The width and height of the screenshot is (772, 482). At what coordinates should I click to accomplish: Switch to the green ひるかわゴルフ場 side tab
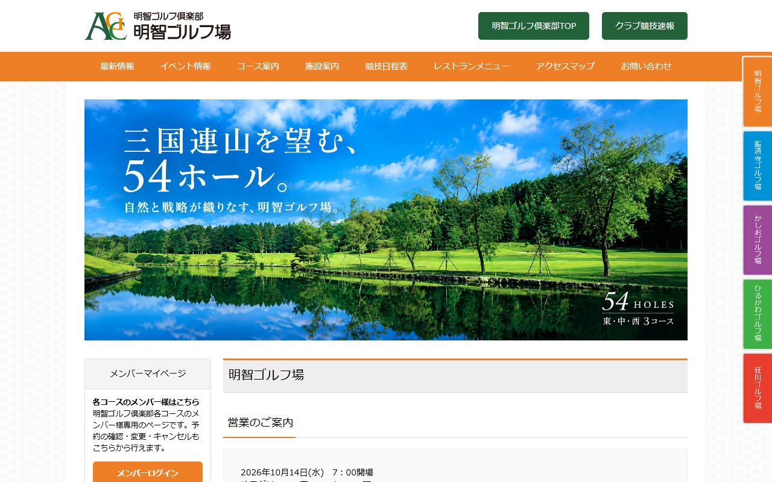coord(758,314)
